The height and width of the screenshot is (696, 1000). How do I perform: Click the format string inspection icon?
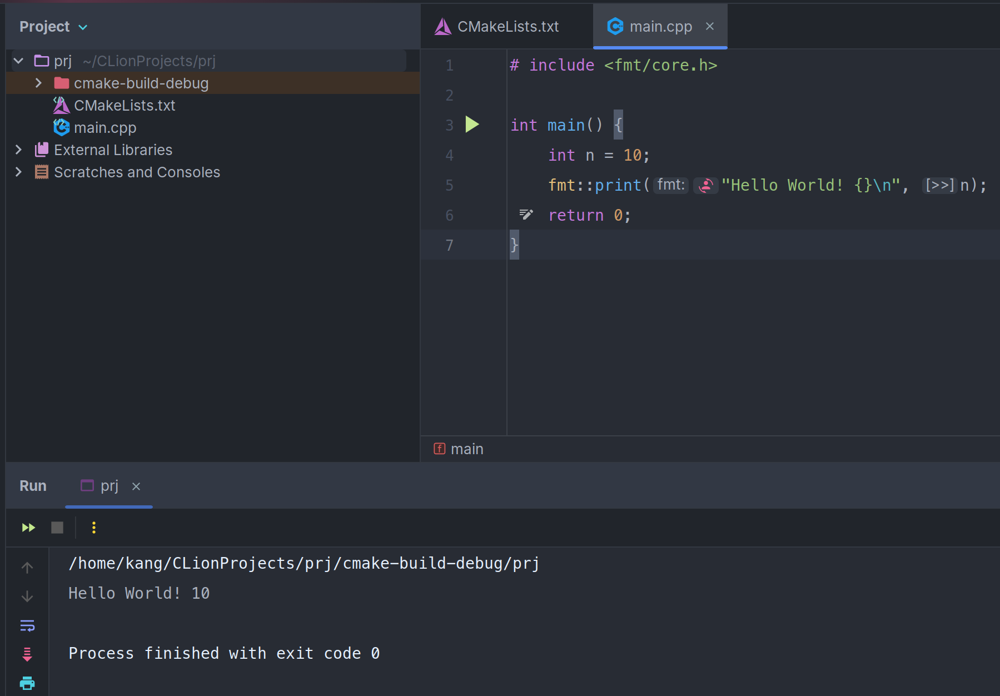(705, 185)
